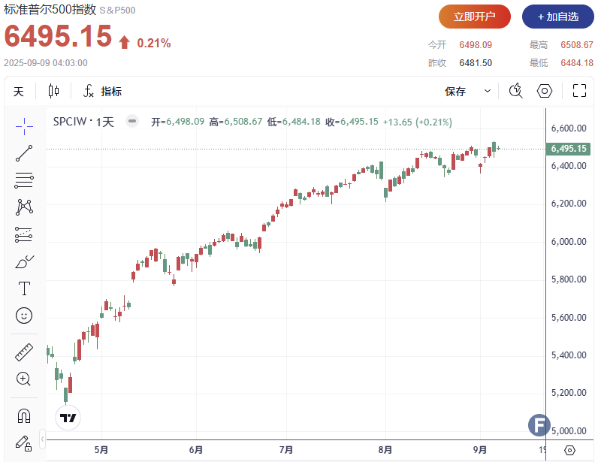Open the emoji icons tool

[x=24, y=316]
